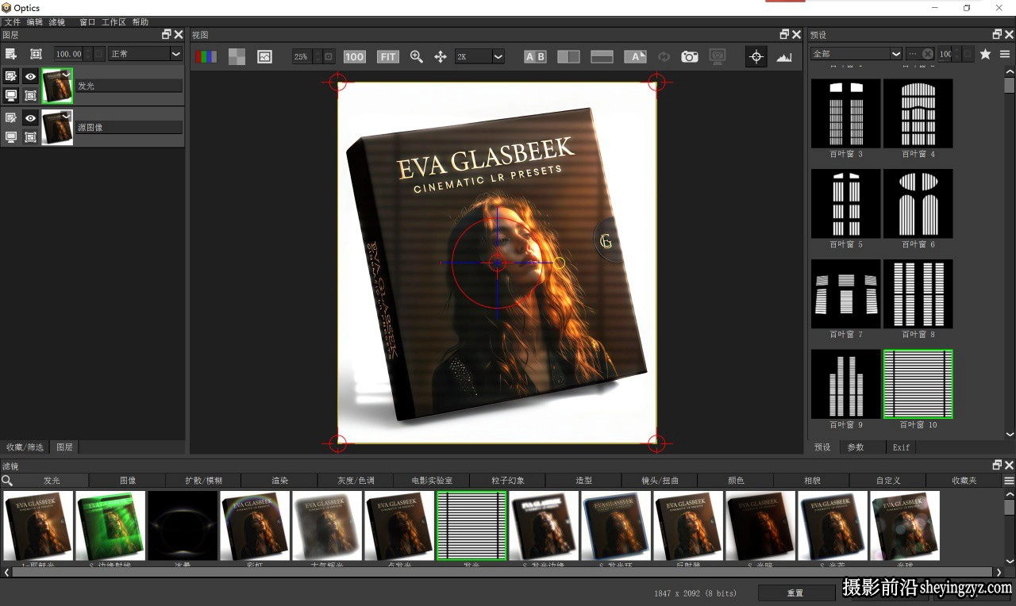
Task: Clear the preset search with the X icon
Action: [x=928, y=54]
